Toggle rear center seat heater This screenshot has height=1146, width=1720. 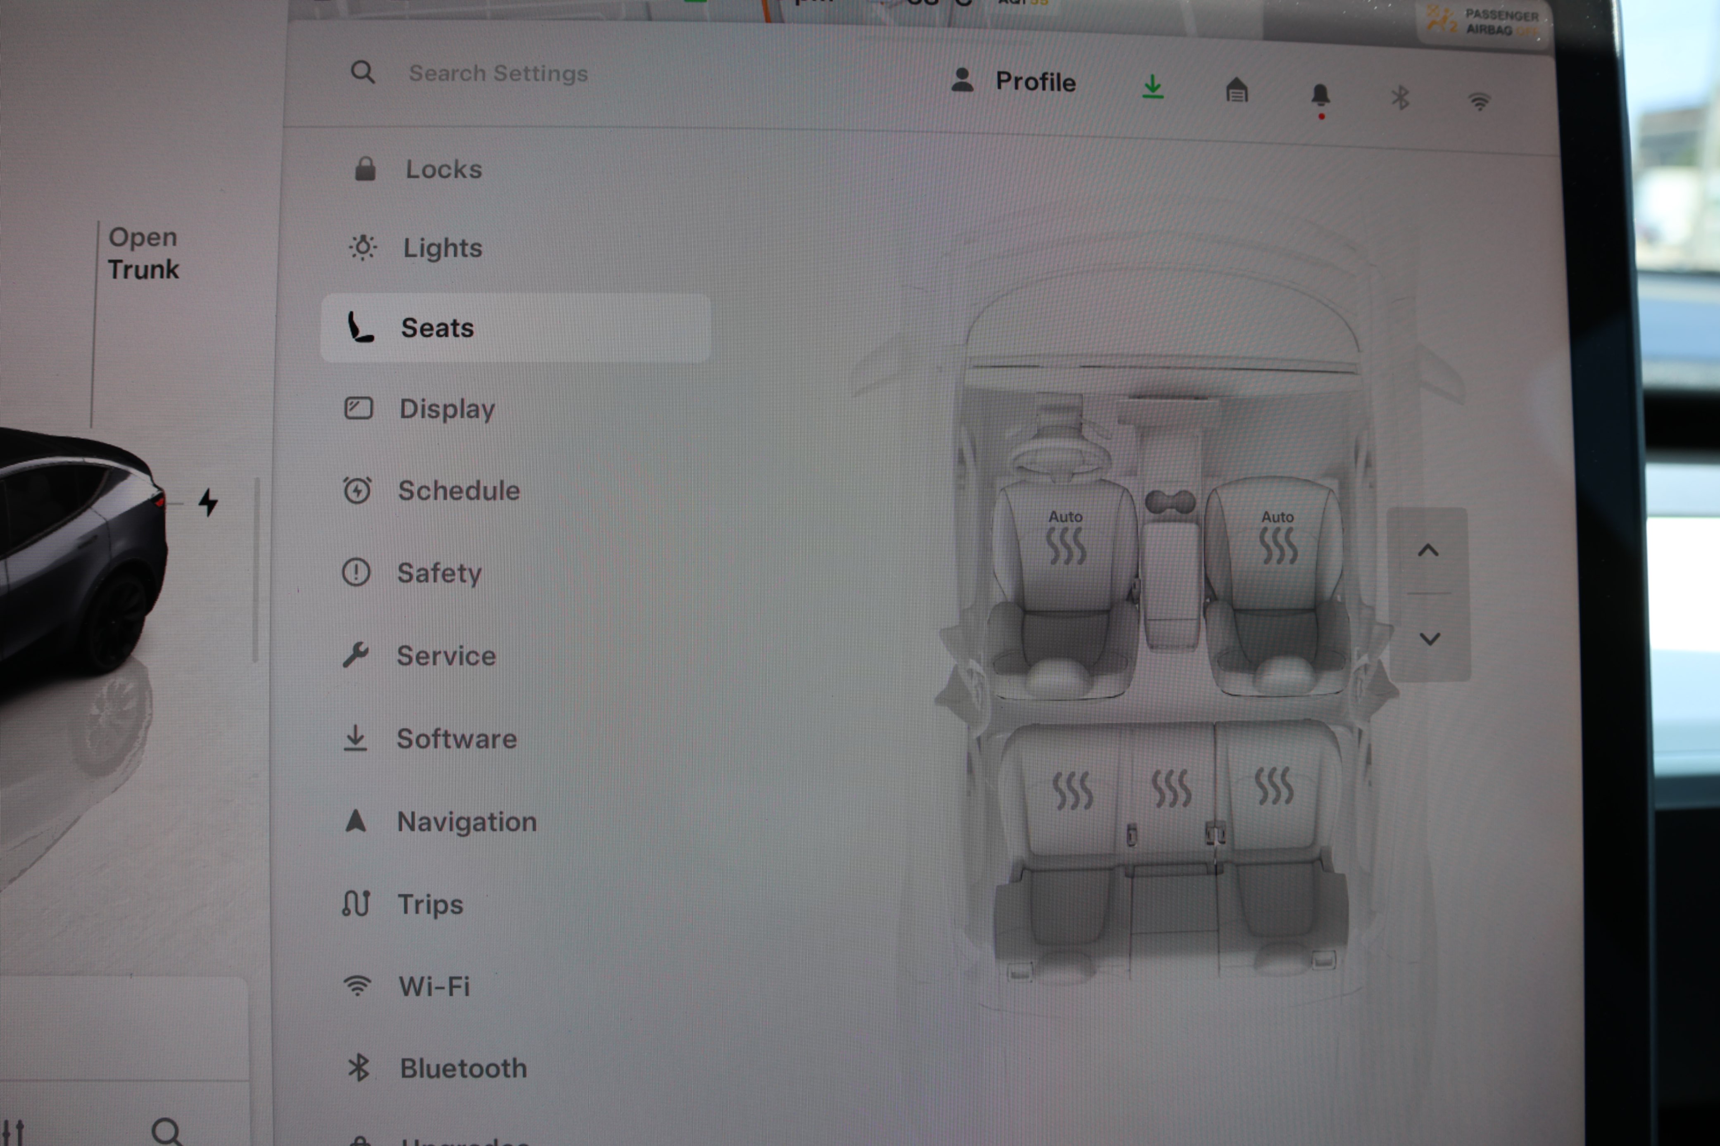[1171, 789]
